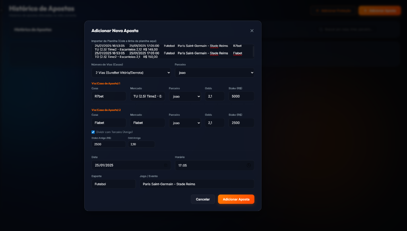Click the Horário field showing 17:05
This screenshot has height=231, width=407.
coord(214,165)
